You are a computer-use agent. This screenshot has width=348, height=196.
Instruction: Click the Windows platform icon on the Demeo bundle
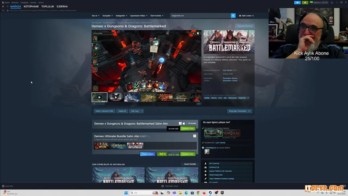click(195, 136)
